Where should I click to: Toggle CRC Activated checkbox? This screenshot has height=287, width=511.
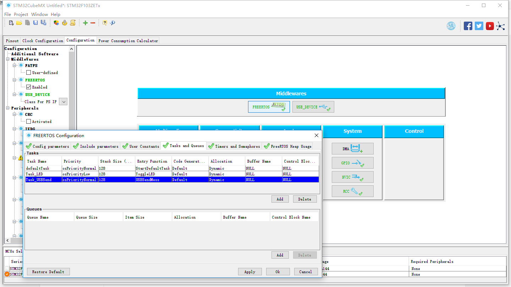point(29,122)
